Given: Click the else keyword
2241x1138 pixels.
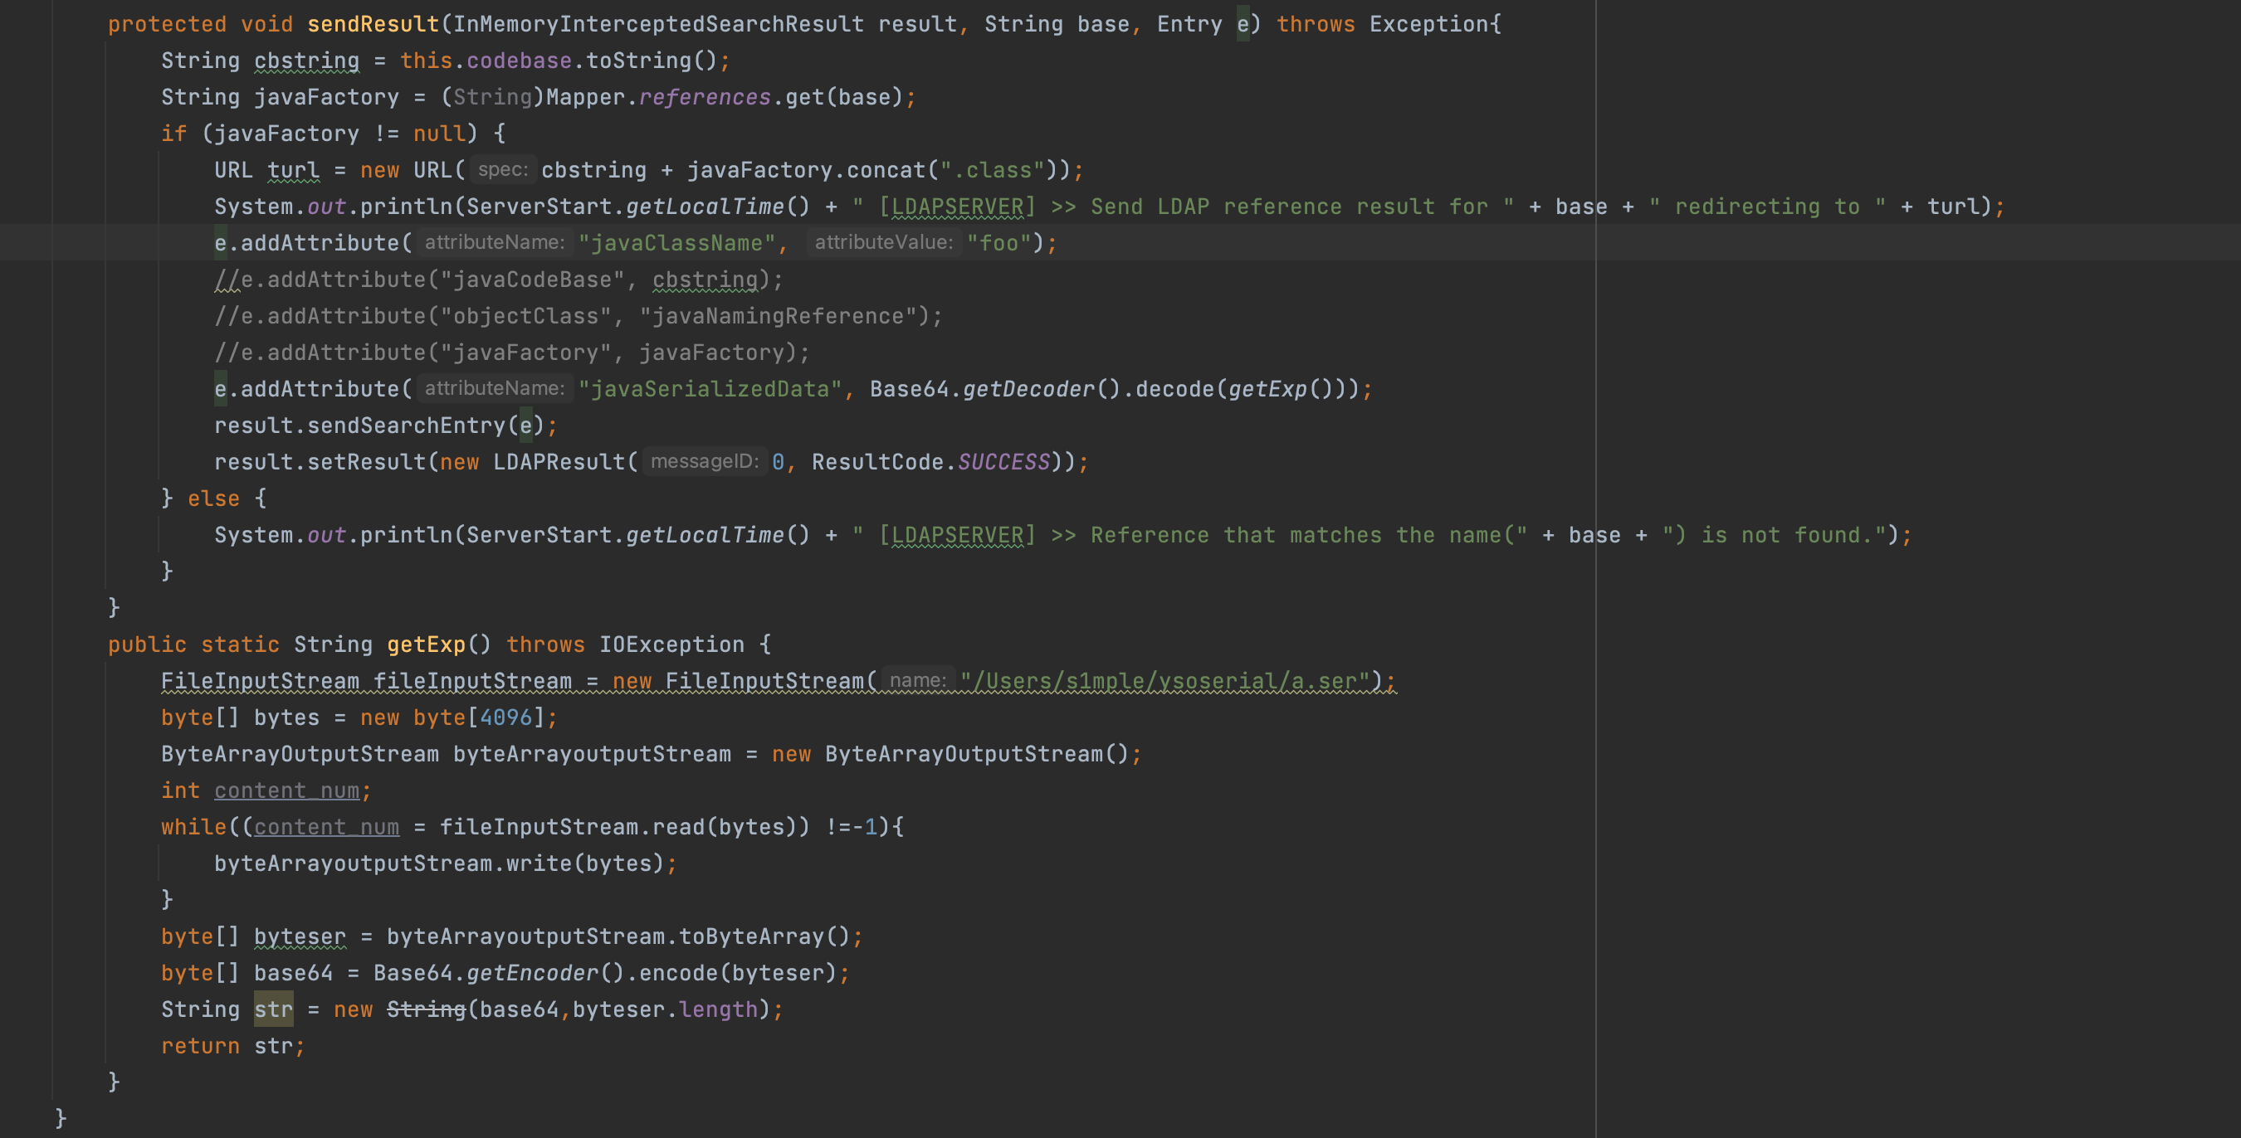Looking at the screenshot, I should (213, 499).
